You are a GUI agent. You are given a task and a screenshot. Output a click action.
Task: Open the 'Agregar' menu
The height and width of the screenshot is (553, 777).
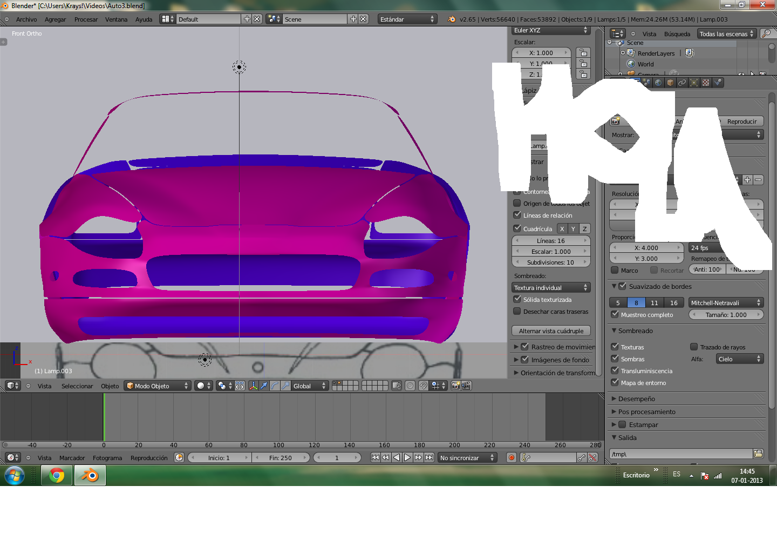click(56, 19)
